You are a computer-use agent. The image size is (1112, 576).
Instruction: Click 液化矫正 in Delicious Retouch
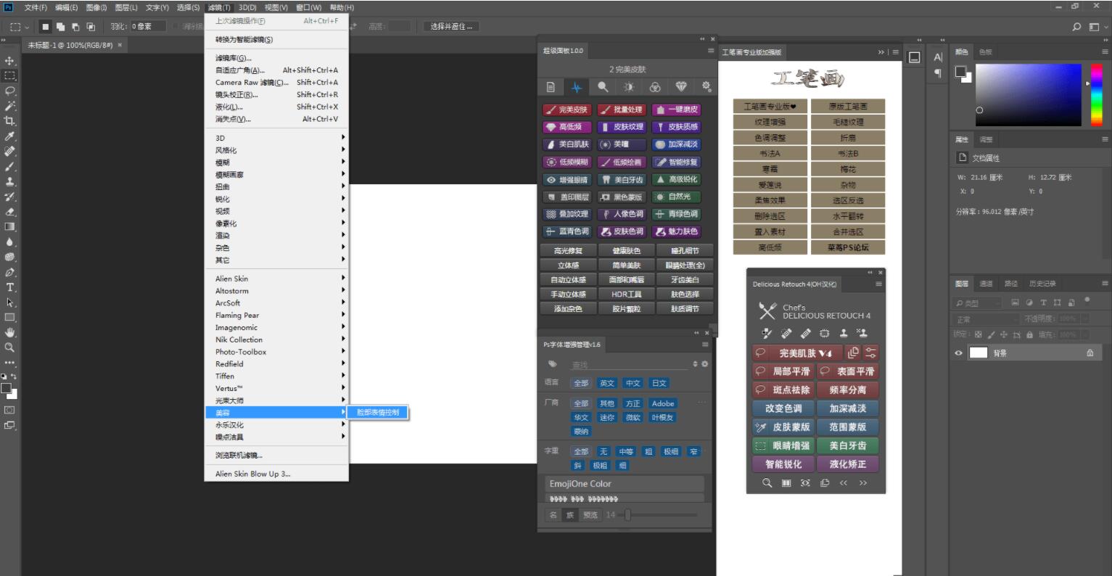[847, 464]
